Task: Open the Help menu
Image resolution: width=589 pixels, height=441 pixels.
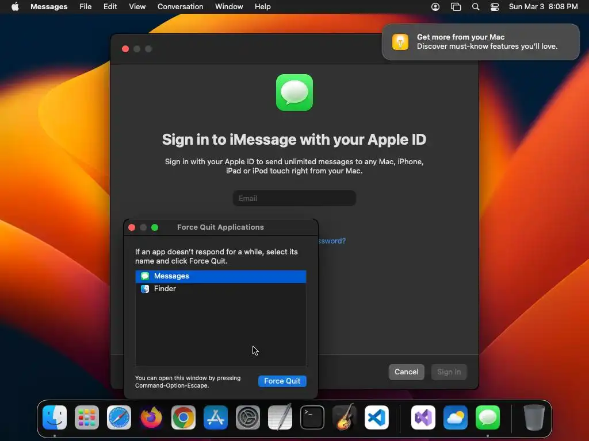Action: [x=262, y=7]
